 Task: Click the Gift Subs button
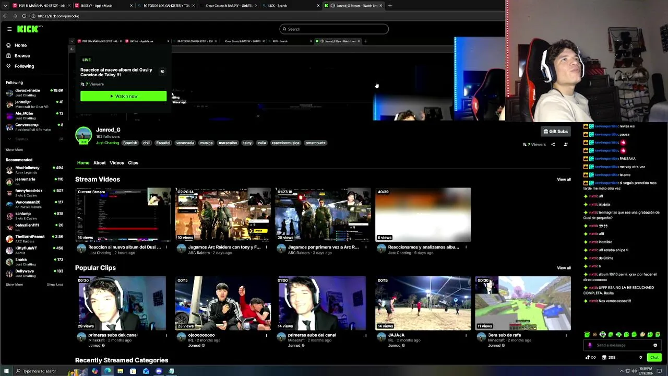(555, 132)
